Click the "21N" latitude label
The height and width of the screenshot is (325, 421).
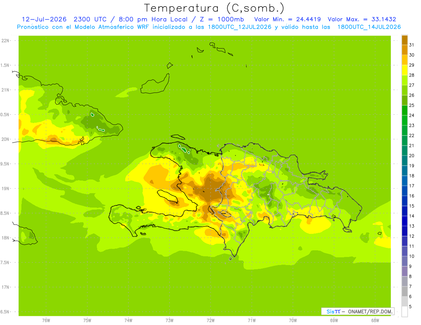tap(6, 90)
